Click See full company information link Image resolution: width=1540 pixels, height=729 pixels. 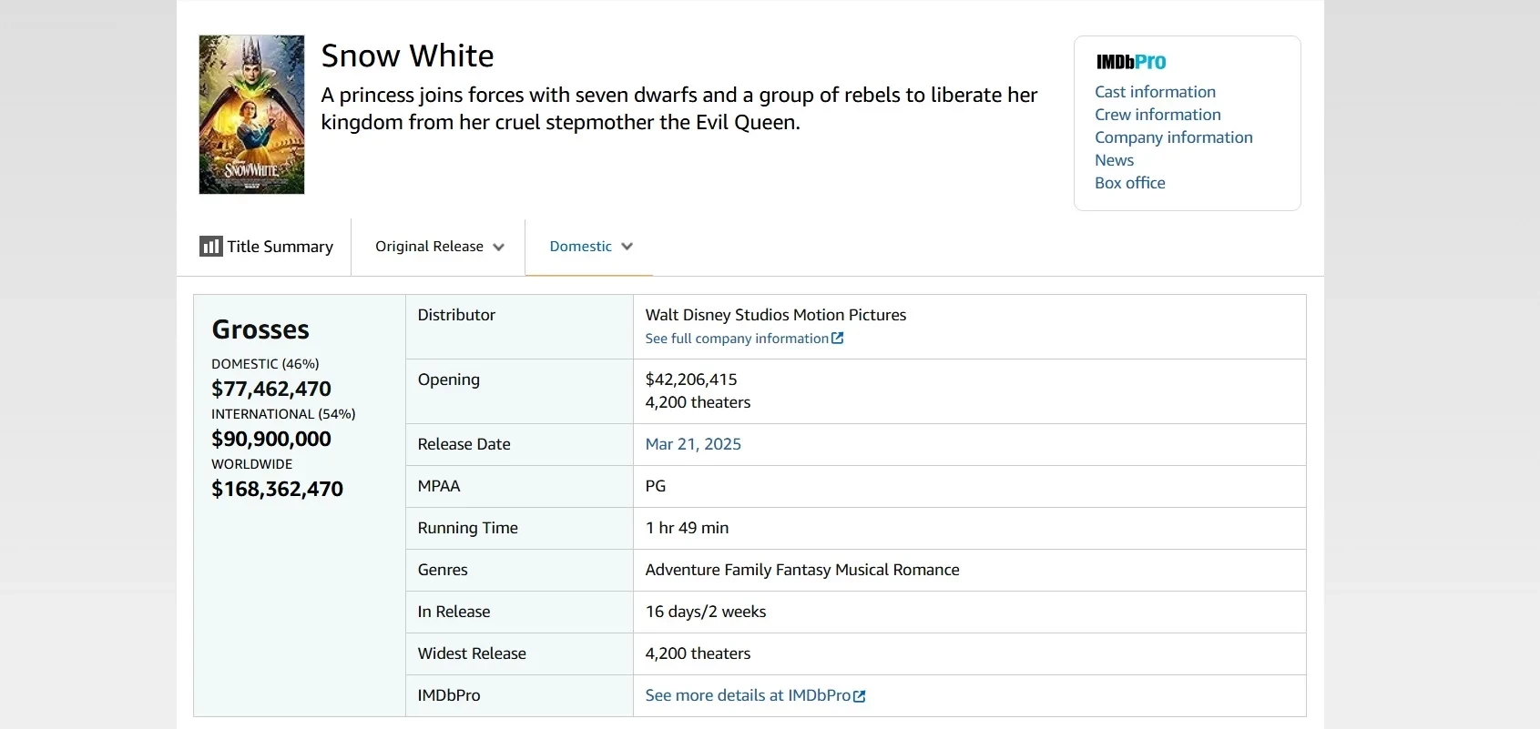coord(736,339)
